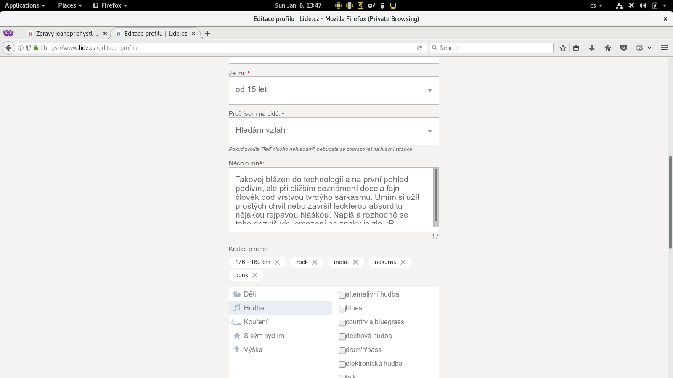Expand the toolbar overflow chevron

[649, 48]
